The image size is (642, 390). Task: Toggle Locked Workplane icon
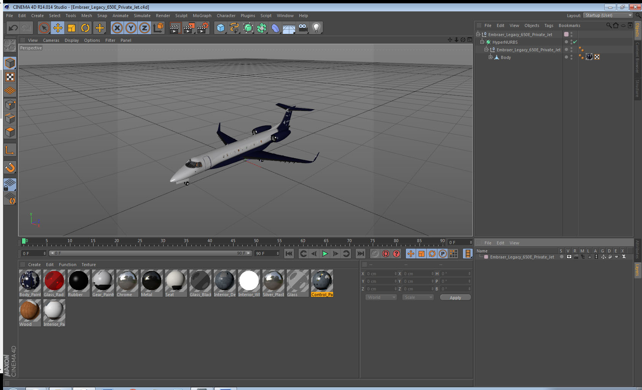point(10,185)
